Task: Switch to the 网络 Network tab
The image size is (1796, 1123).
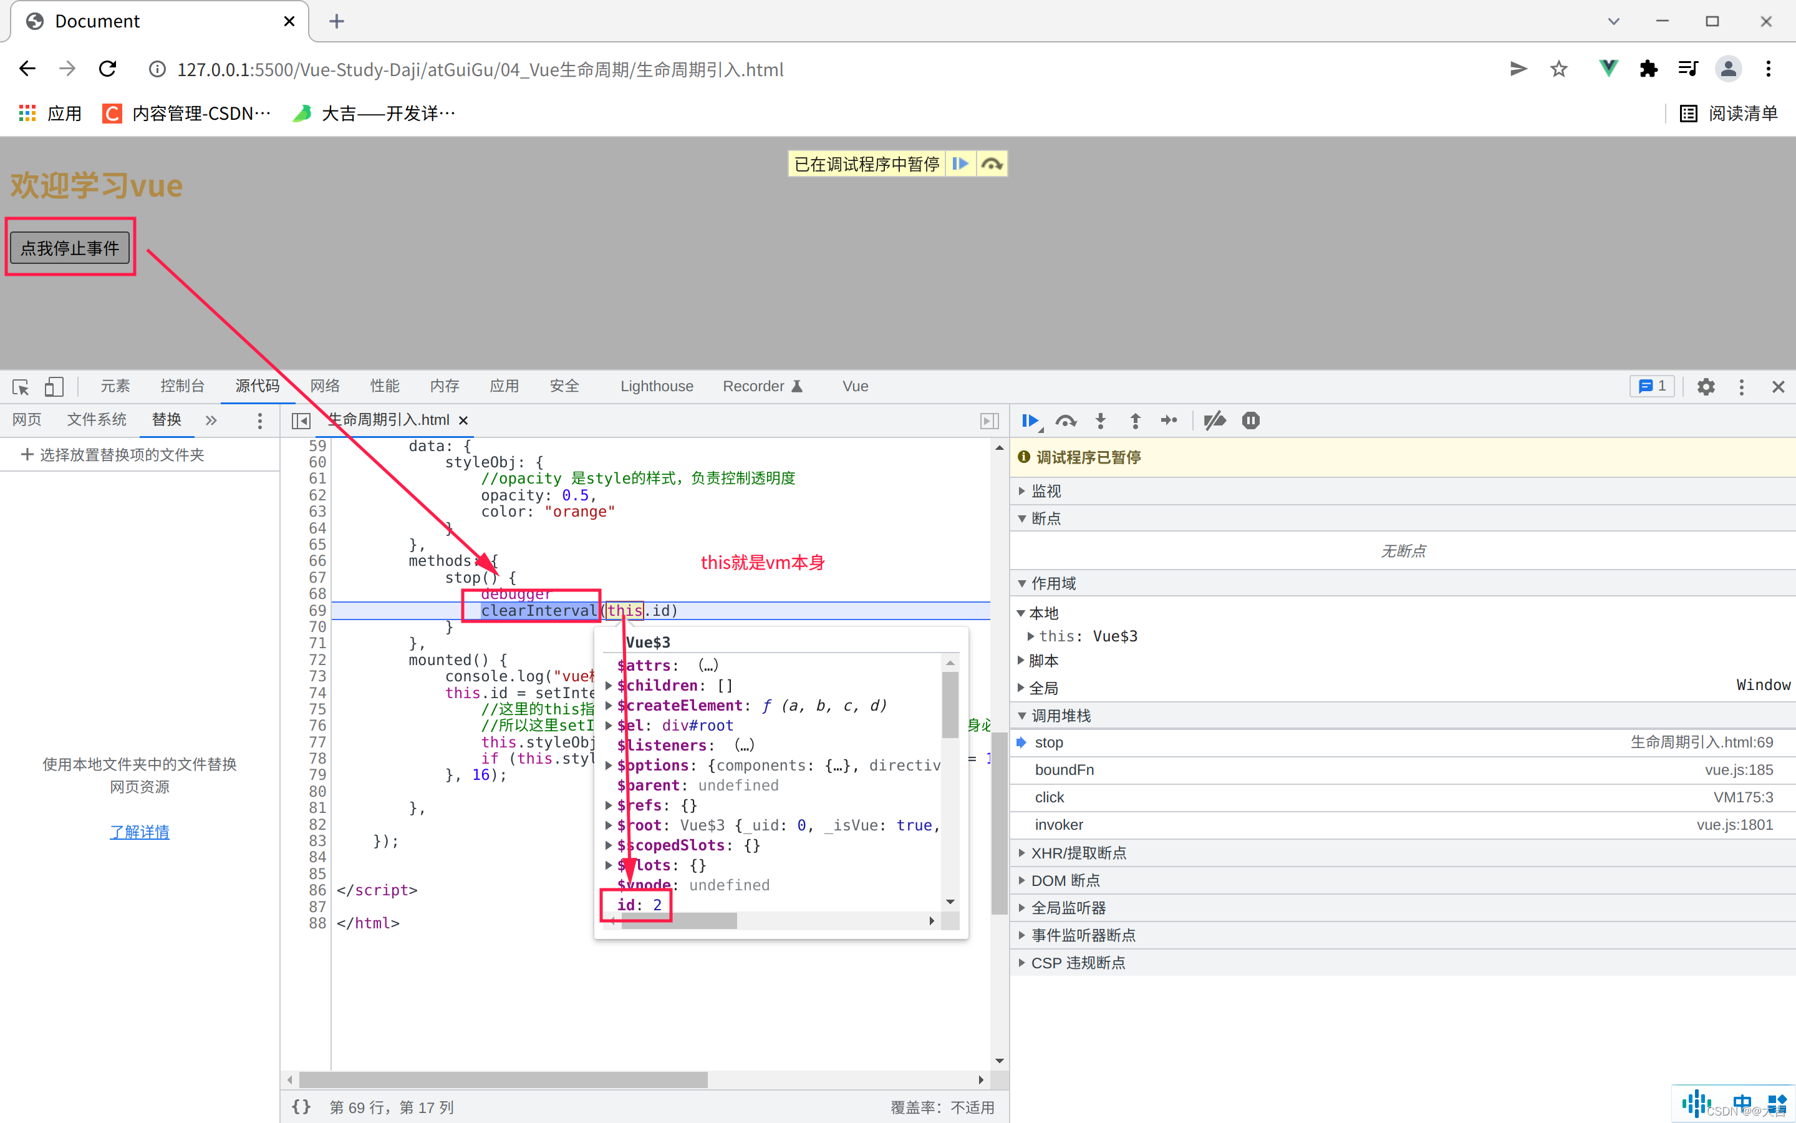Action: point(325,386)
